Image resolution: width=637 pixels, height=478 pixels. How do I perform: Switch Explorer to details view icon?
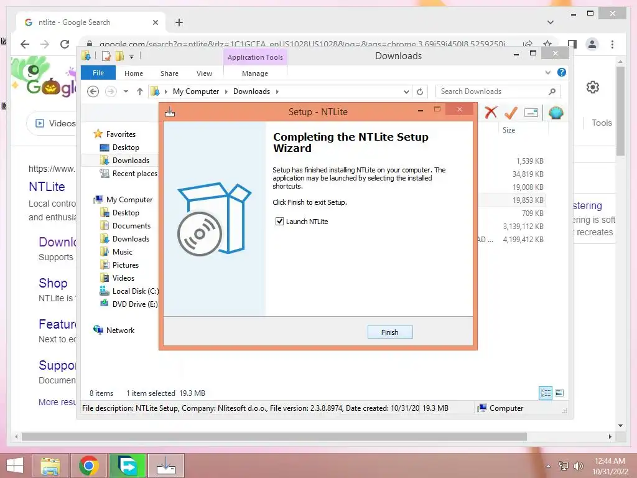(x=545, y=393)
